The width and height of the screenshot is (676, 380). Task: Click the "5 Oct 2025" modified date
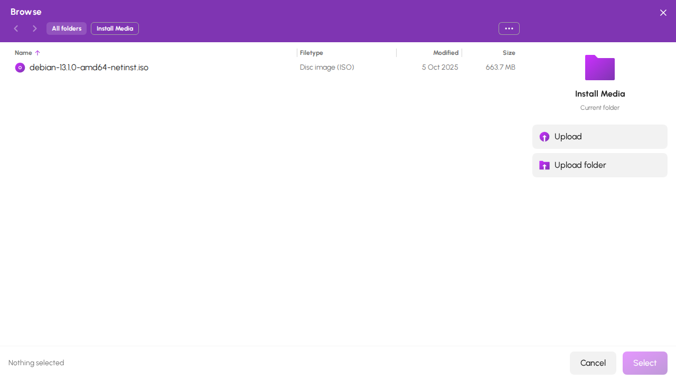440,68
